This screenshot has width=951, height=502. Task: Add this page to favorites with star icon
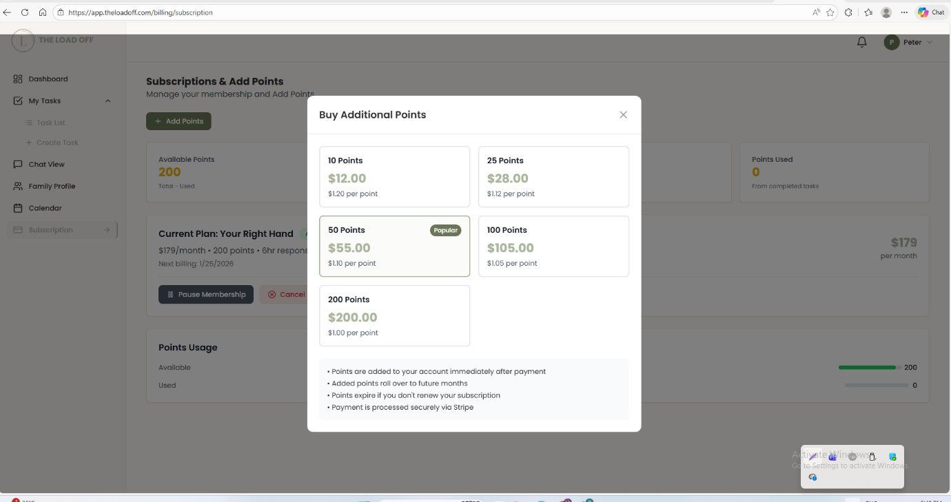[830, 12]
